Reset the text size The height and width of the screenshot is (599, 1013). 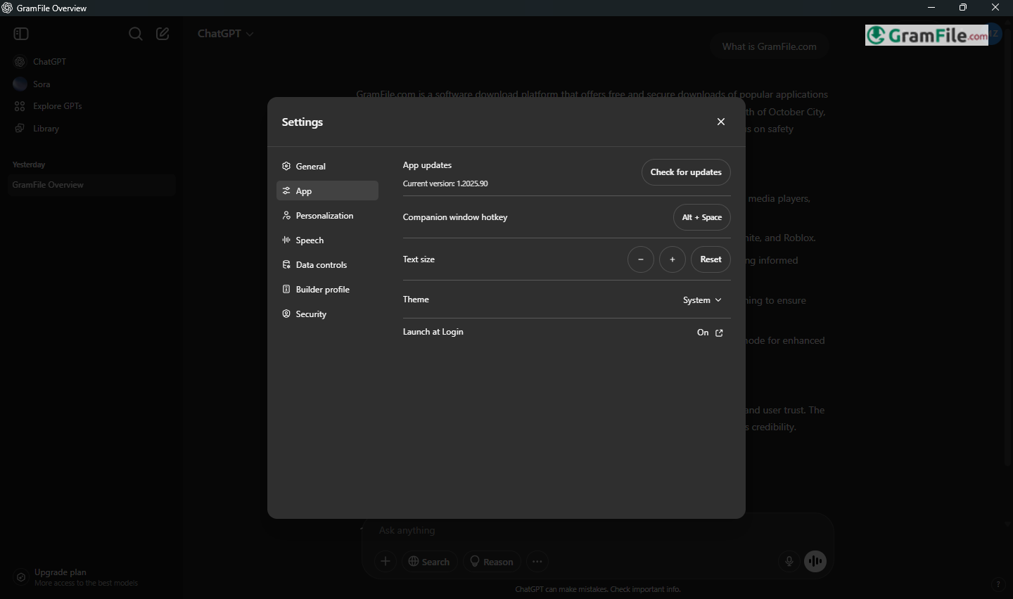point(711,259)
